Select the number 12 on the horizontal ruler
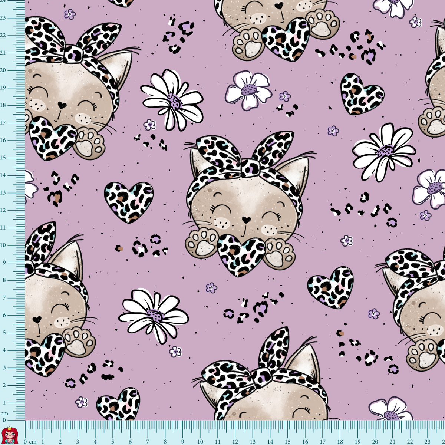445x445 pixels. click(235, 441)
